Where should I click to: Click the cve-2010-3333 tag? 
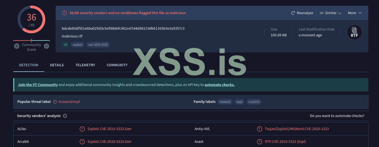pos(98,45)
